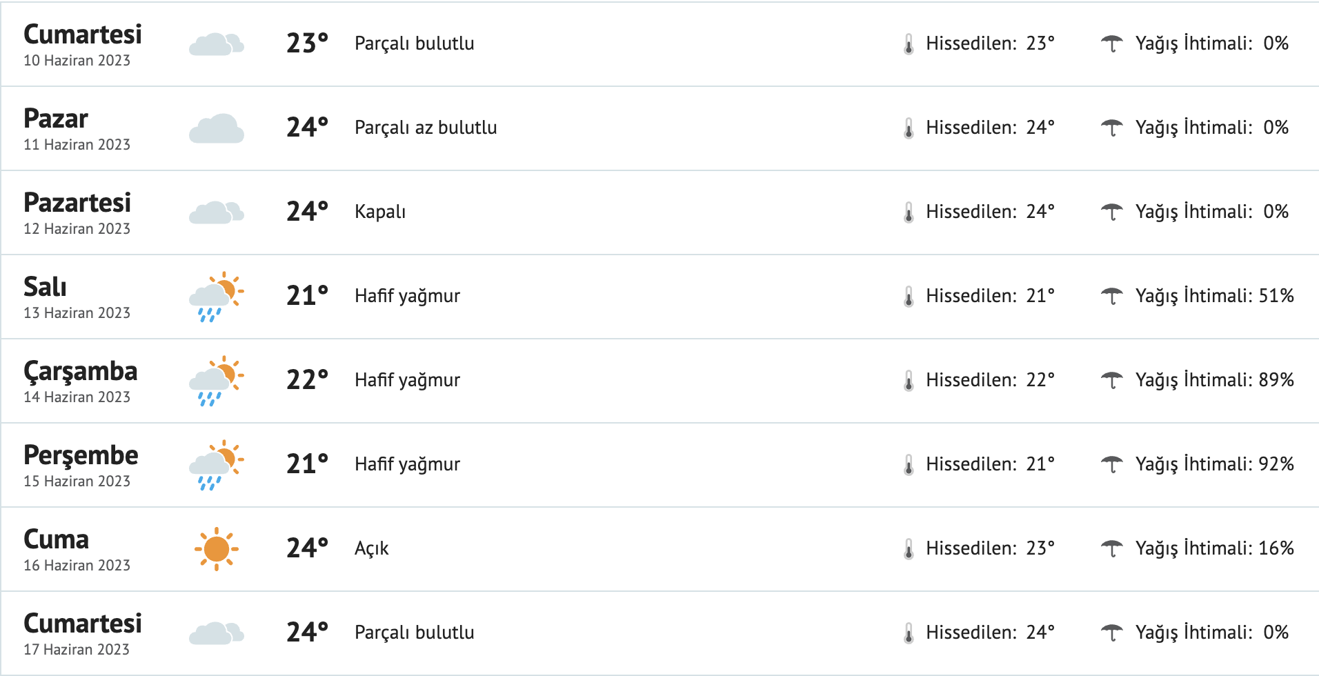Screen dimensions: 1319x676
Task: Click the sun icon for Cuma
Action: pos(216,549)
